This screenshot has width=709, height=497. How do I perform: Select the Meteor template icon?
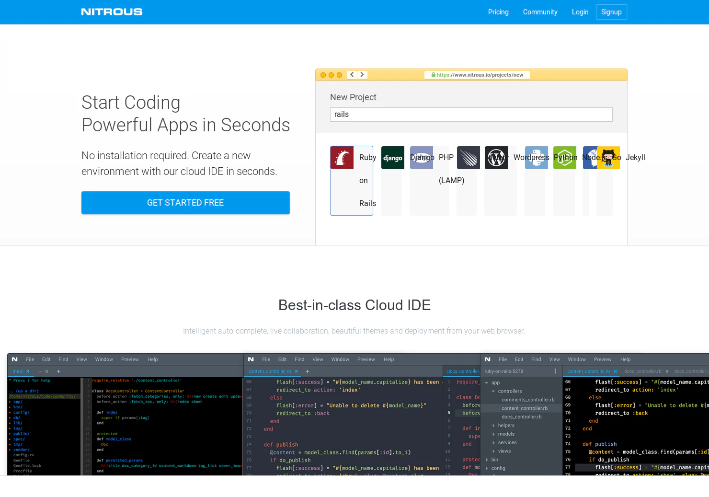pos(469,158)
